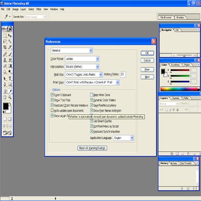Viewport: 201px width, 201px height.
Task: Select the Blur tool
Action: pos(5,72)
